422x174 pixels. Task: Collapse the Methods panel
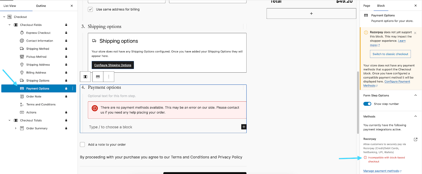point(415,116)
